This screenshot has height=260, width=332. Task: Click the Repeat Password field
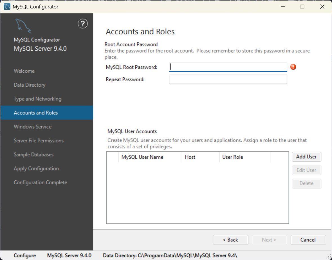point(228,79)
